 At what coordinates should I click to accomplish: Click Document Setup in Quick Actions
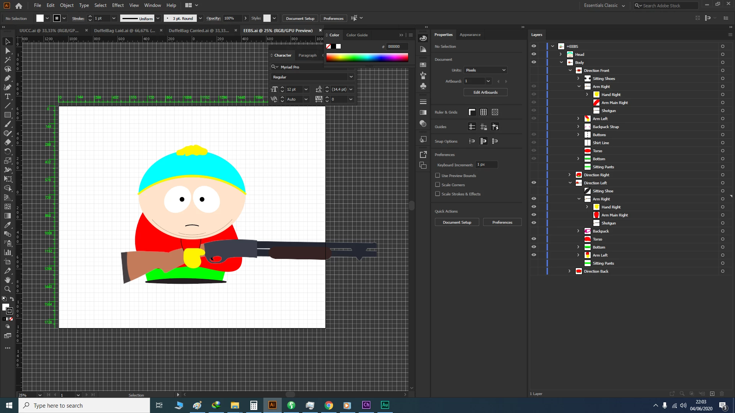(457, 222)
